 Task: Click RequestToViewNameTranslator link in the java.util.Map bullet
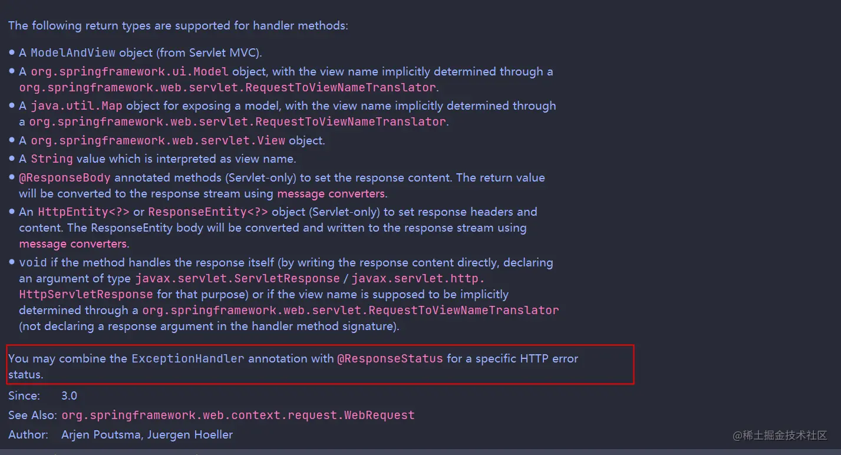point(238,121)
